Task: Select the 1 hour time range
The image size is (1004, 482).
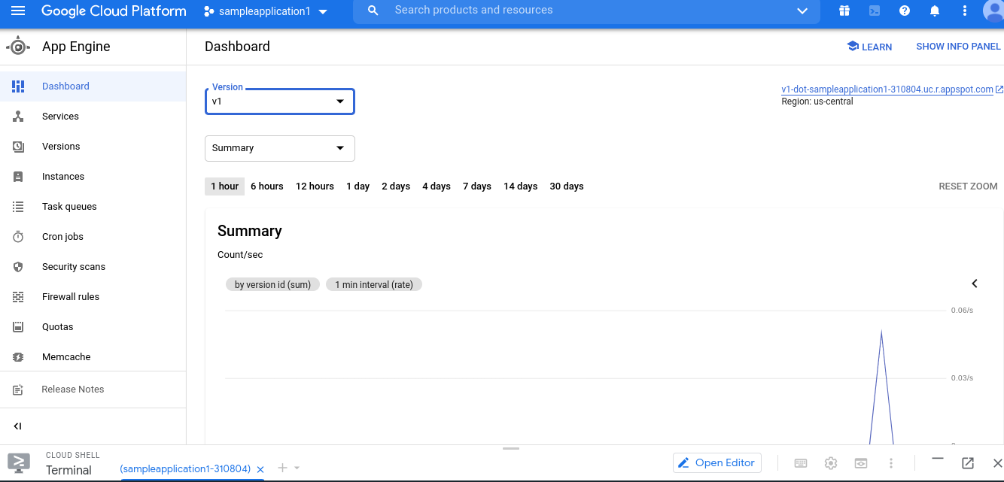Action: (x=224, y=186)
